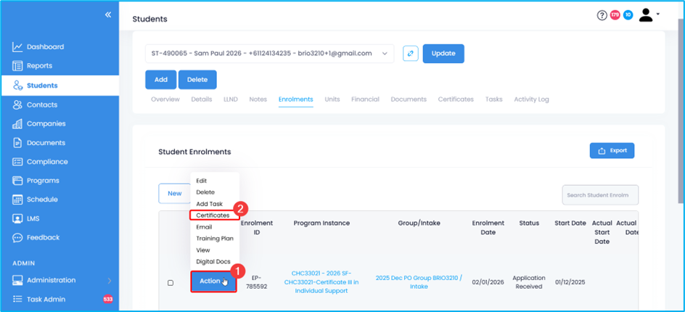The width and height of the screenshot is (685, 312).
Task: Click the link icon beside student selector
Action: pos(410,54)
